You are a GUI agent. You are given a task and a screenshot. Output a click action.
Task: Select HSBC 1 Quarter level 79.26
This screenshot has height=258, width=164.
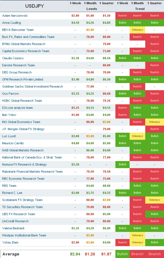coord(106,101)
